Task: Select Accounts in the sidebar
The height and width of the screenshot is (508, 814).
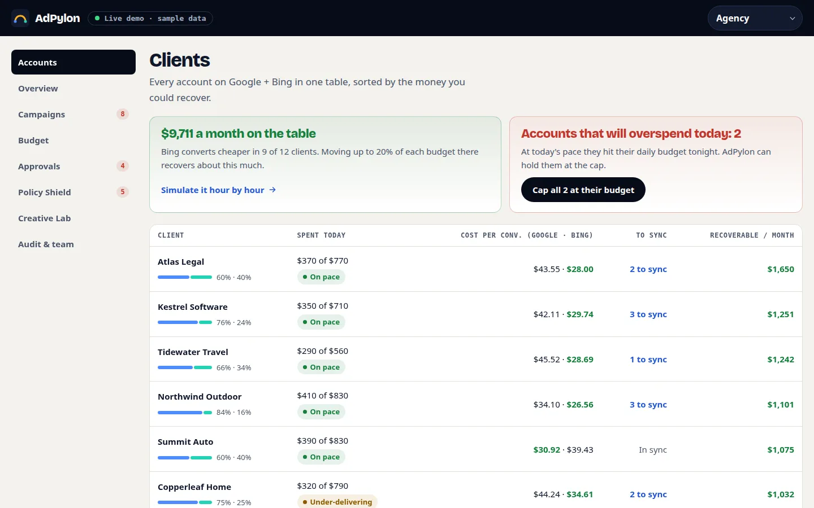Action: tap(73, 62)
